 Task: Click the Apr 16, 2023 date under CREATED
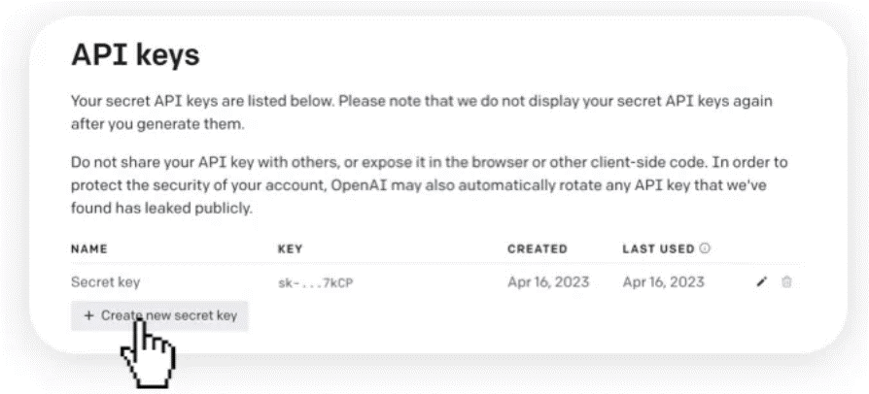coord(548,282)
